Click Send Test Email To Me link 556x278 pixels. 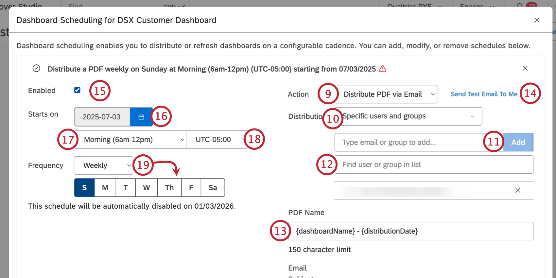[x=484, y=94]
